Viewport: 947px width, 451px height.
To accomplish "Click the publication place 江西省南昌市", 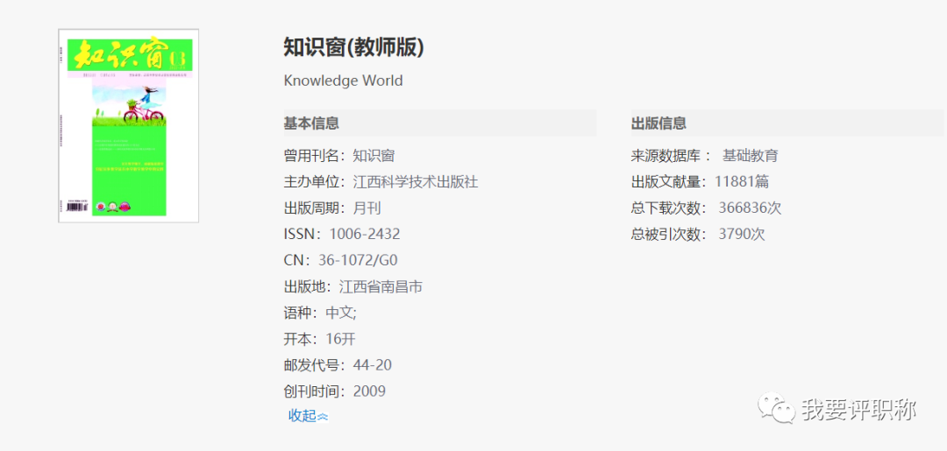I will 381,286.
